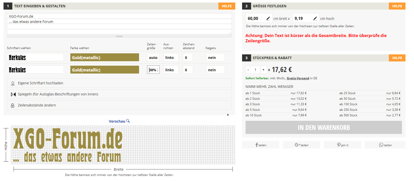This screenshot has height=181, width=414.
Task: Pick the first line Gold(metallic) color swatch
Action: [105, 57]
